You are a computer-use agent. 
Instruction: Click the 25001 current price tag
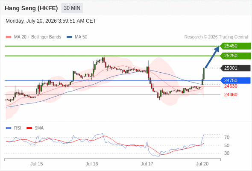coord(235,68)
